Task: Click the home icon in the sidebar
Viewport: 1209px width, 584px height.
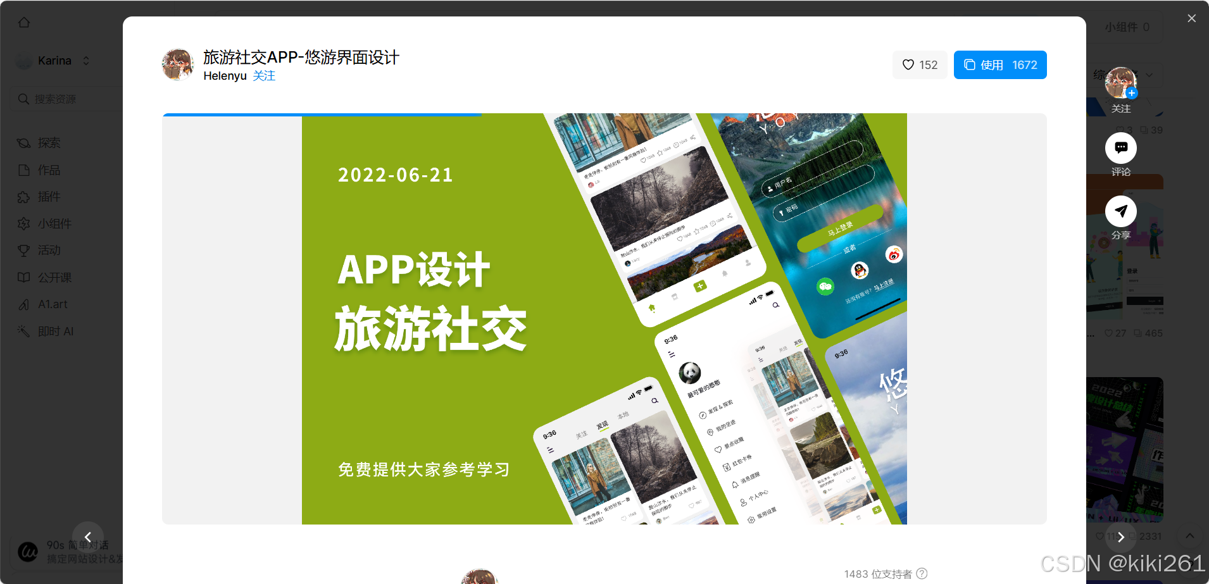Action: coord(24,23)
